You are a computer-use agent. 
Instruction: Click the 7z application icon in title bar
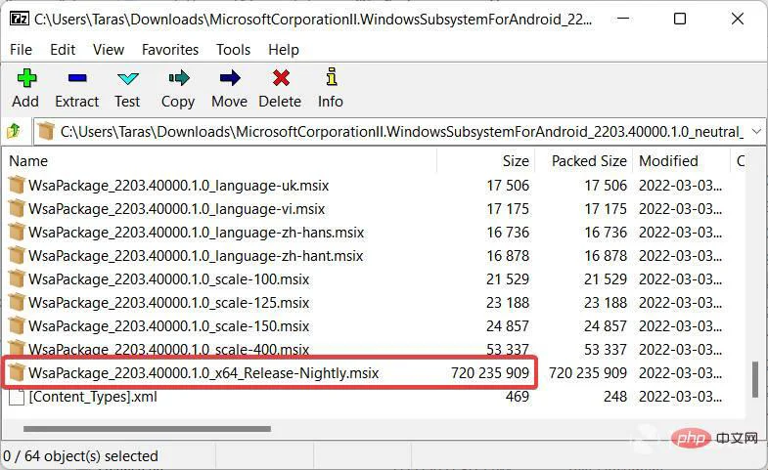[x=20, y=20]
